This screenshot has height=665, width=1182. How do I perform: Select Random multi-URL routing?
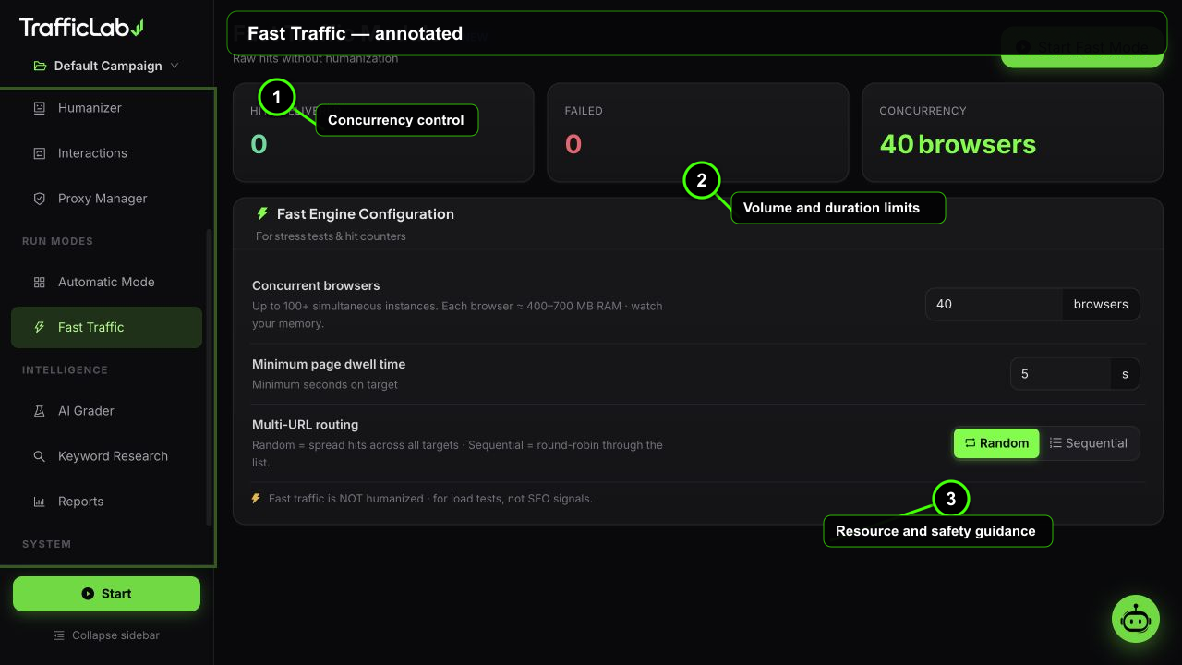[x=996, y=443]
